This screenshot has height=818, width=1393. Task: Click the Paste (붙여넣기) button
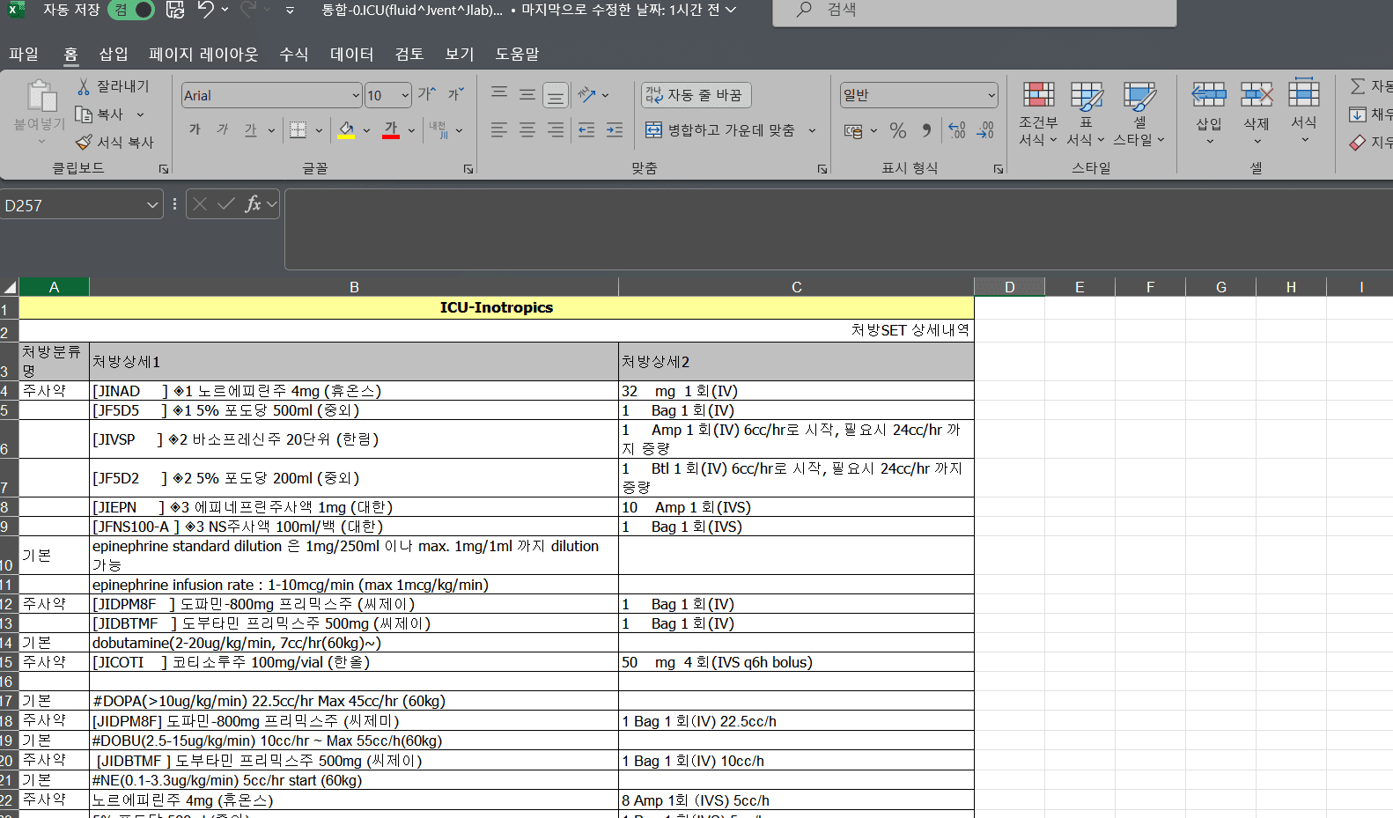(x=40, y=106)
